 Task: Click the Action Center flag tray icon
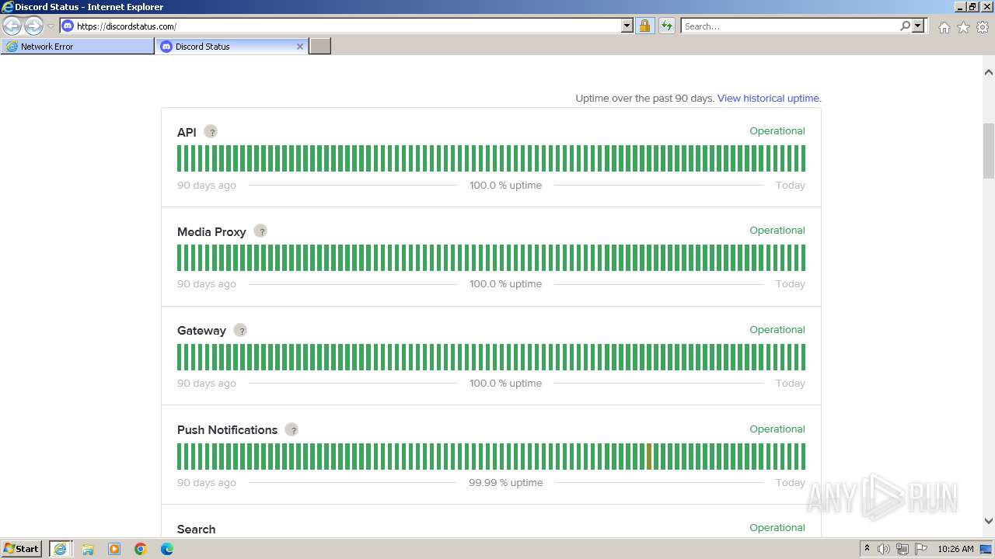tap(921, 549)
